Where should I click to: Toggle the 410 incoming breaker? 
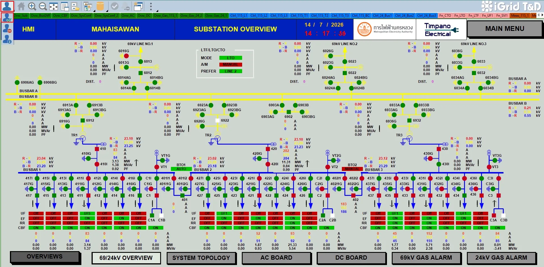[97, 149]
